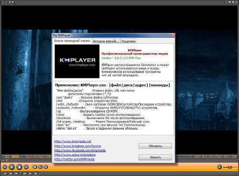Select the Ключи командной строки tab
Image resolution: width=239 pixels, height=176 pixels.
coord(72,41)
